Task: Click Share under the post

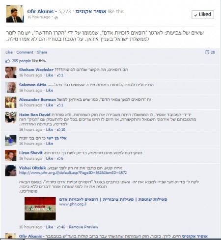Action: coord(42,52)
